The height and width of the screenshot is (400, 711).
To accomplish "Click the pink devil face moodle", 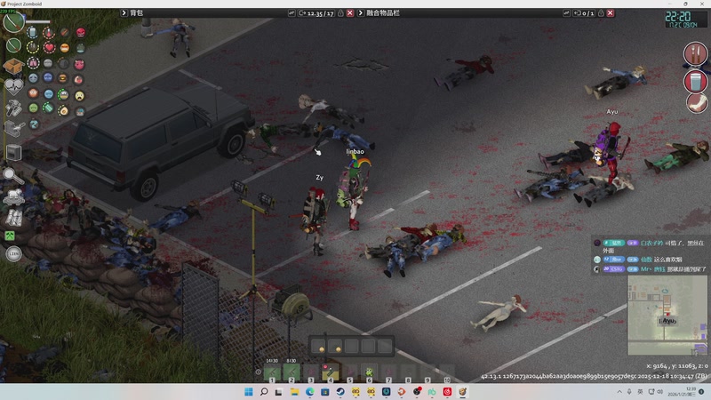I will (x=79, y=64).
